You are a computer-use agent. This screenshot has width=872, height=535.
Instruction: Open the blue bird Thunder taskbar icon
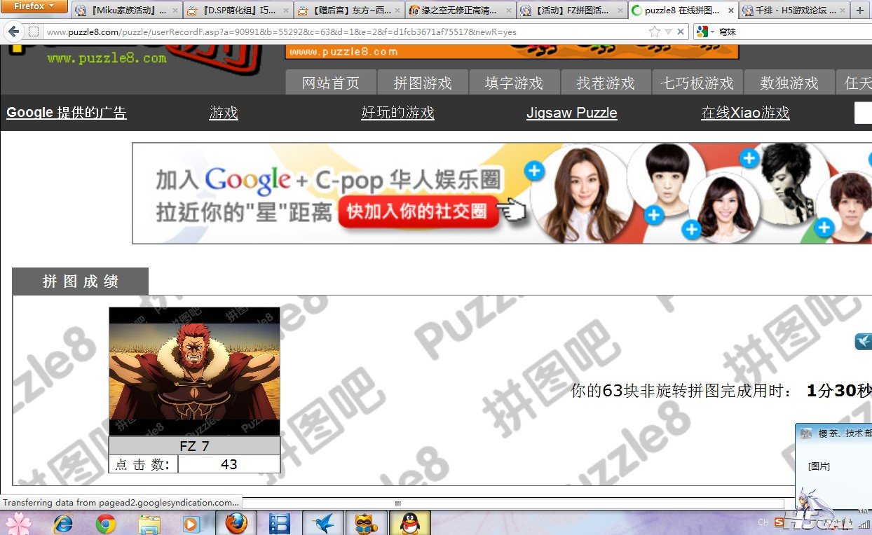(x=322, y=523)
